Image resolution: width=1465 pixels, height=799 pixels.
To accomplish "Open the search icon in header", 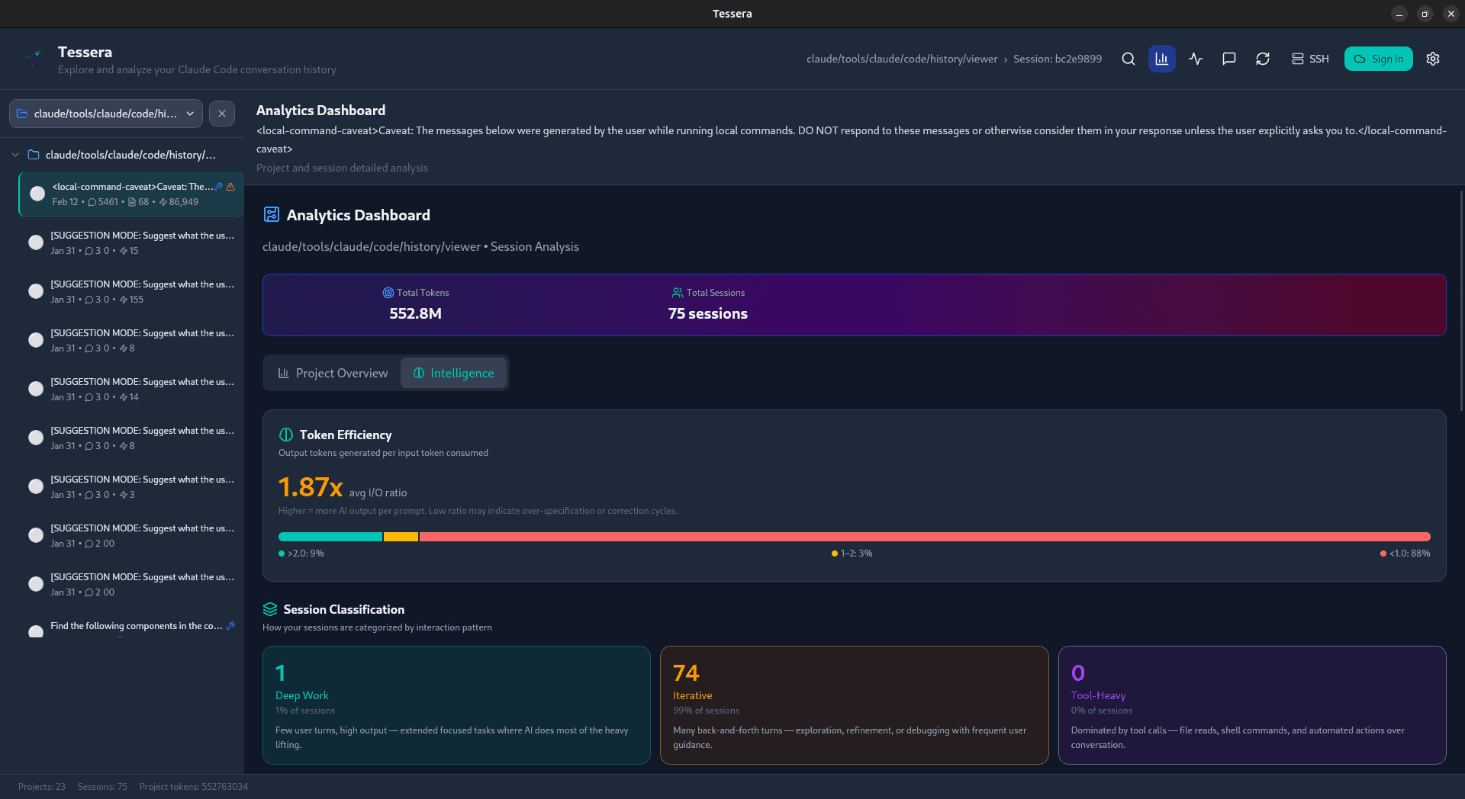I will (1128, 59).
